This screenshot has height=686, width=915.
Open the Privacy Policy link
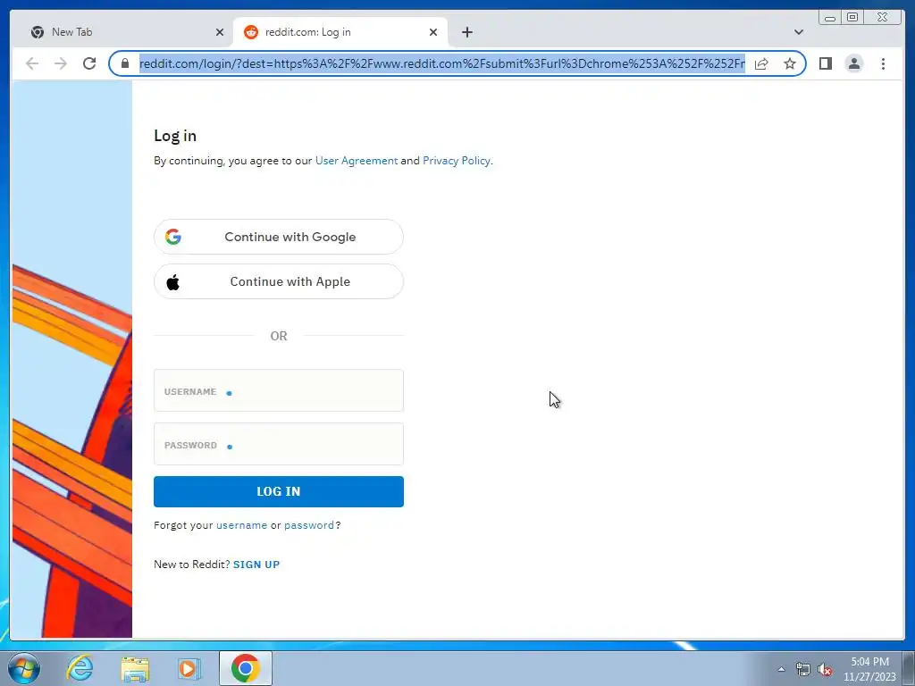tap(457, 161)
